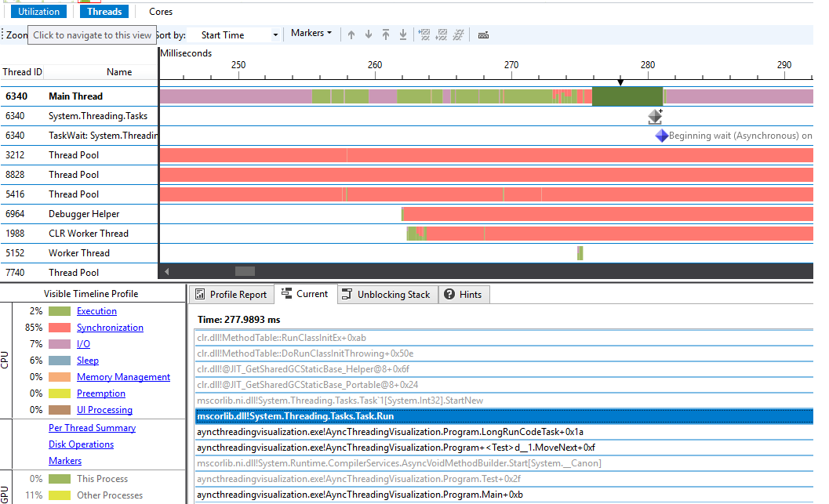Image resolution: width=829 pixels, height=504 pixels.
Task: Move selected thread to top
Action: click(385, 34)
